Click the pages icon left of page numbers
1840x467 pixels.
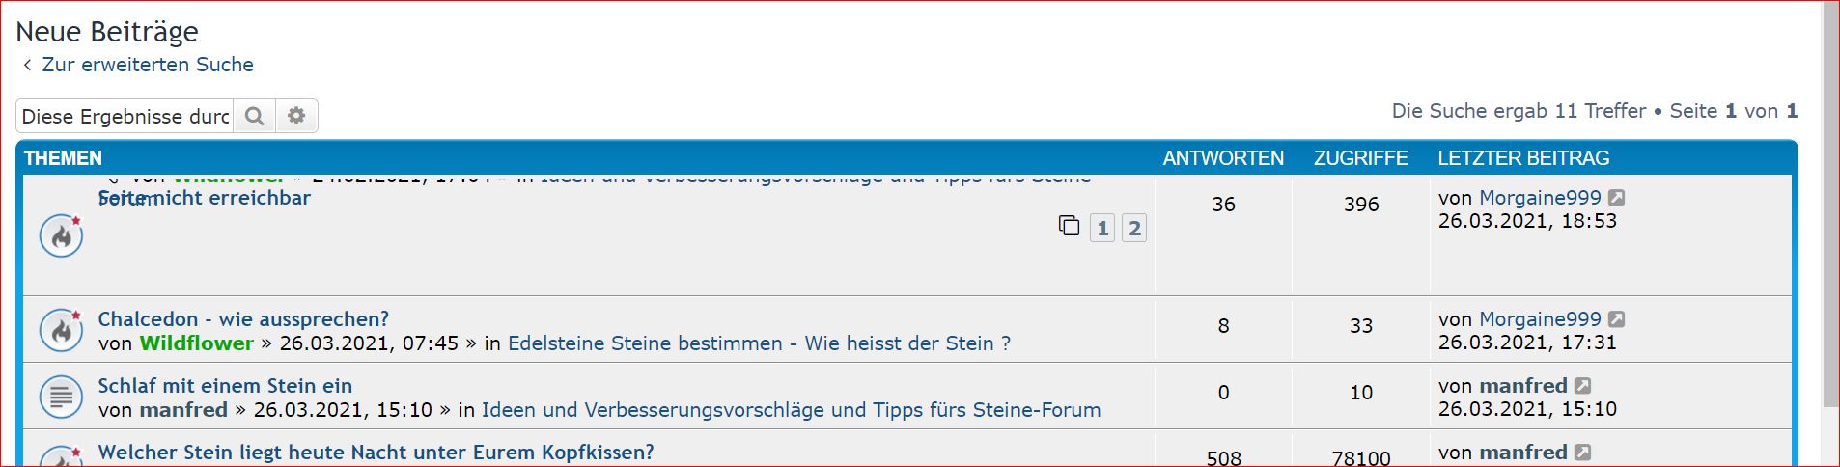coord(1069,226)
